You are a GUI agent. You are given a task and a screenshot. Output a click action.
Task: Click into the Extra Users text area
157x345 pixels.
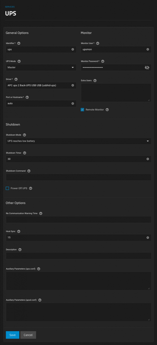tap(116, 93)
